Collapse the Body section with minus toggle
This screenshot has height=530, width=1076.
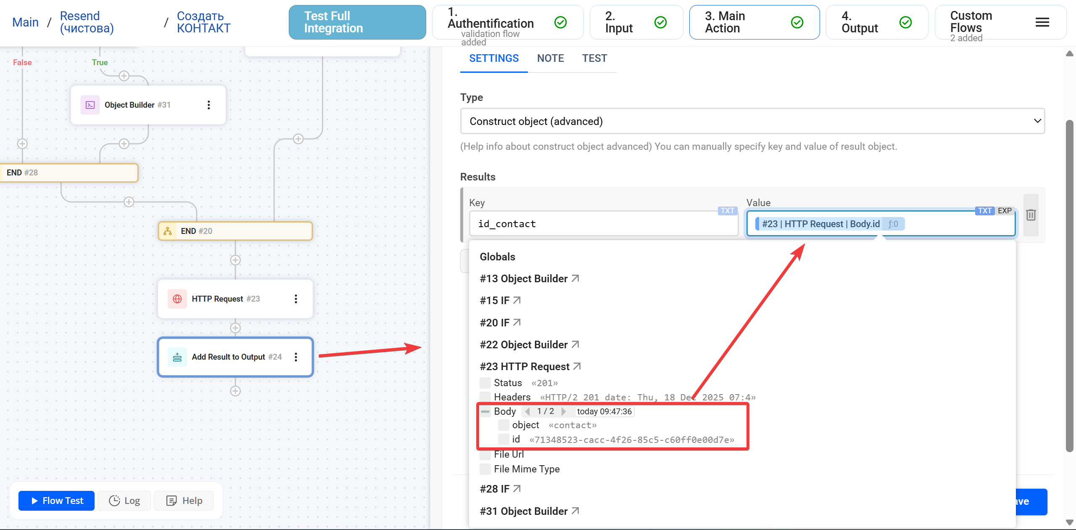(485, 411)
